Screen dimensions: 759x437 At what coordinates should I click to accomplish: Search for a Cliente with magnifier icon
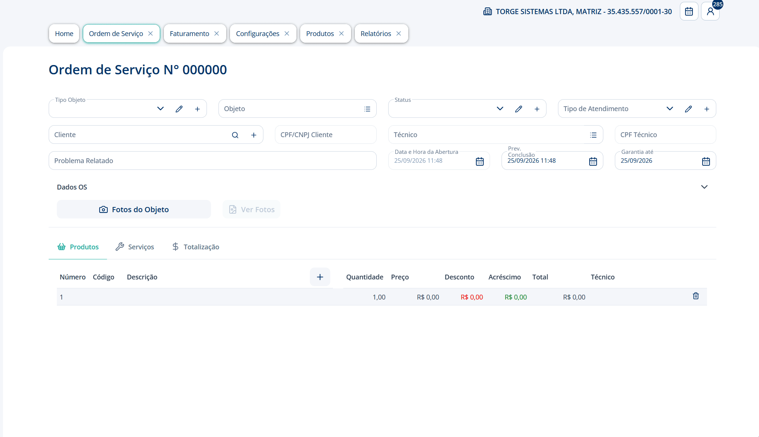pos(235,135)
